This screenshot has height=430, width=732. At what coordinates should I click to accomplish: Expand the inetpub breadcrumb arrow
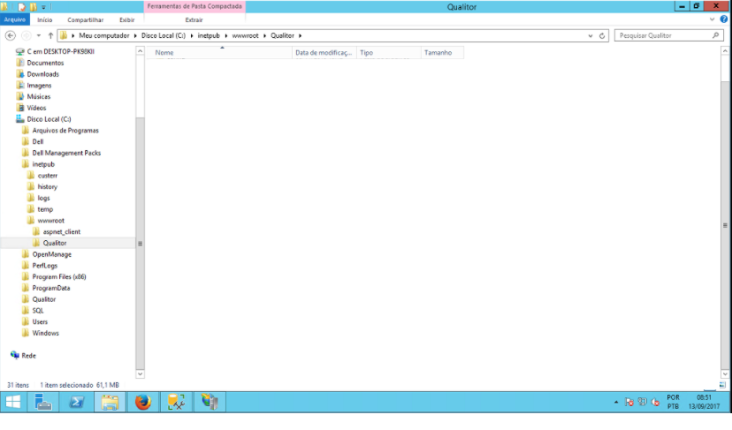pyautogui.click(x=226, y=35)
